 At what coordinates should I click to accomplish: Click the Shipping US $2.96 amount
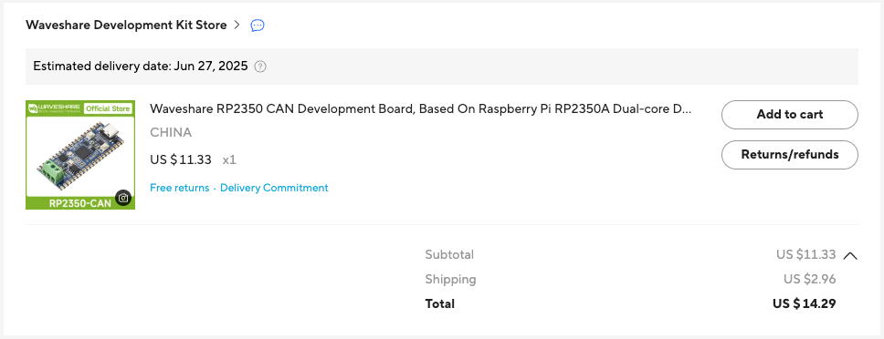point(810,279)
